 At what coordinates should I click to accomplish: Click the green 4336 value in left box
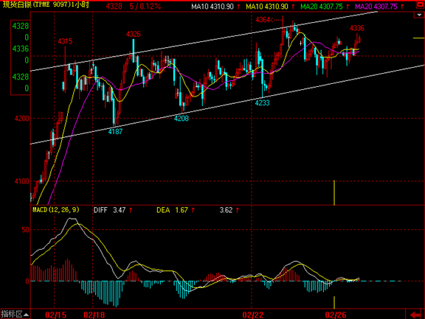pos(21,49)
